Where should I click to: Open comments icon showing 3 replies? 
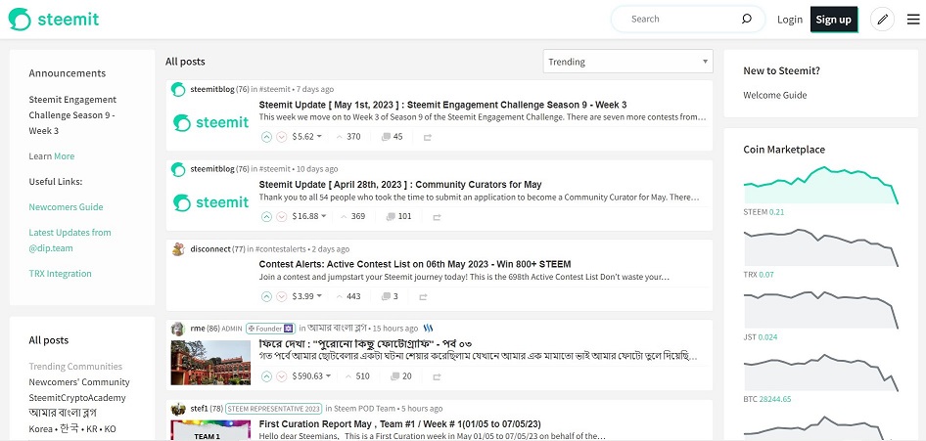click(387, 296)
